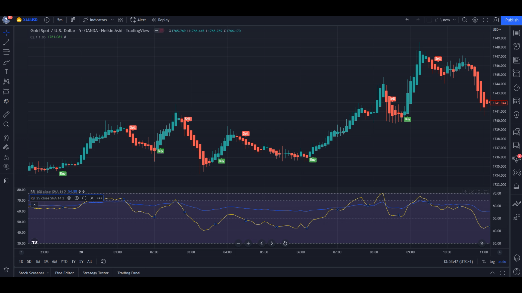Switch to the Pine Editor tab
Image resolution: width=522 pixels, height=293 pixels.
pos(64,273)
